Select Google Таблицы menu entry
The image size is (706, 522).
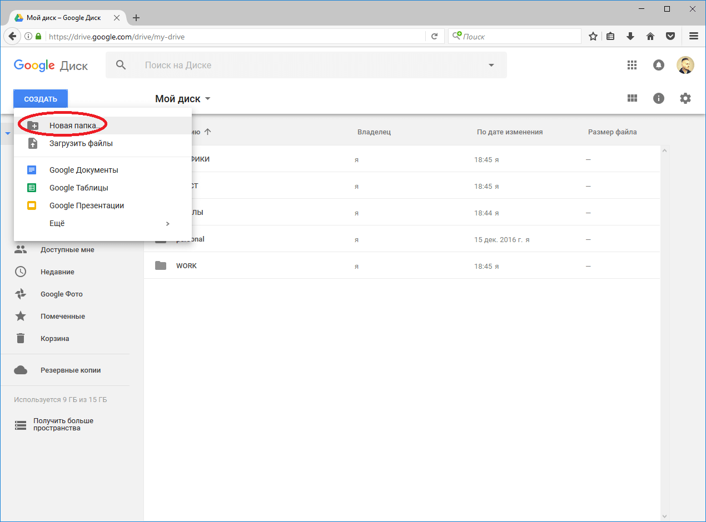78,188
